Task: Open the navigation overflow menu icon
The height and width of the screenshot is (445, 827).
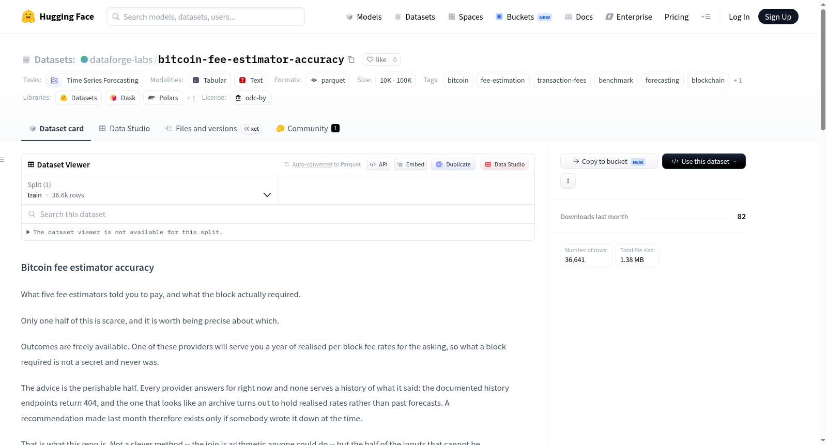Action: (x=706, y=17)
